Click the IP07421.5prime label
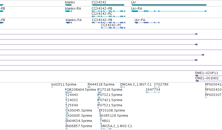This screenshot has width=222, height=130. pos(110,100)
